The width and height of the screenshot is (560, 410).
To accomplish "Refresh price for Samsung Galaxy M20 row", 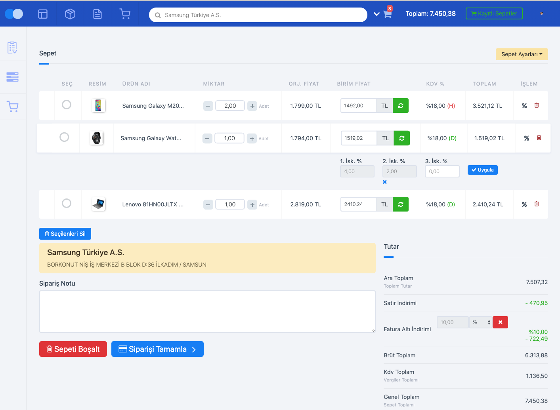I will point(401,106).
